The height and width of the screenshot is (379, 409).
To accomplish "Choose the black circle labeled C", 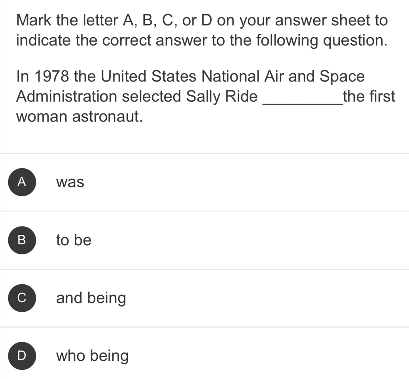I will (x=23, y=298).
